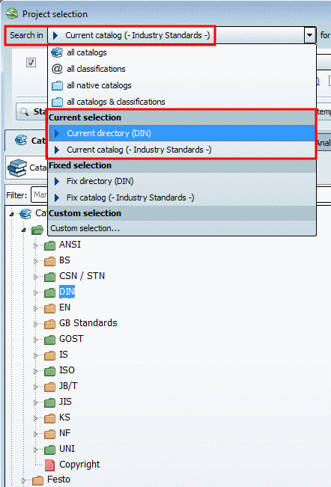Click the green ANSI folder icon
Viewport: 331px width, 487px height.
pyautogui.click(x=49, y=245)
